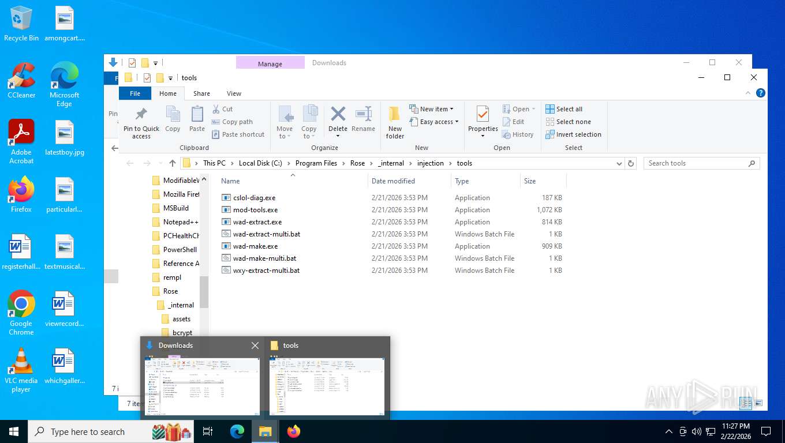
Task: Click the Program Files breadcrumb
Action: pos(316,163)
